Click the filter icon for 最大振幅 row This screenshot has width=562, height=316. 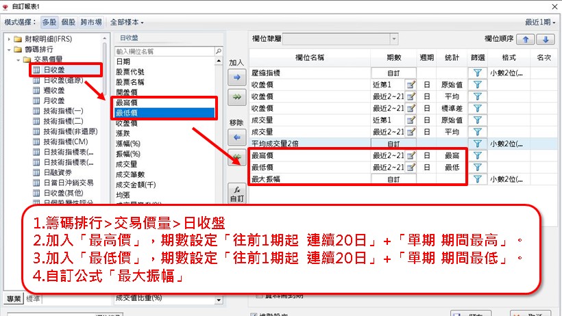478,179
